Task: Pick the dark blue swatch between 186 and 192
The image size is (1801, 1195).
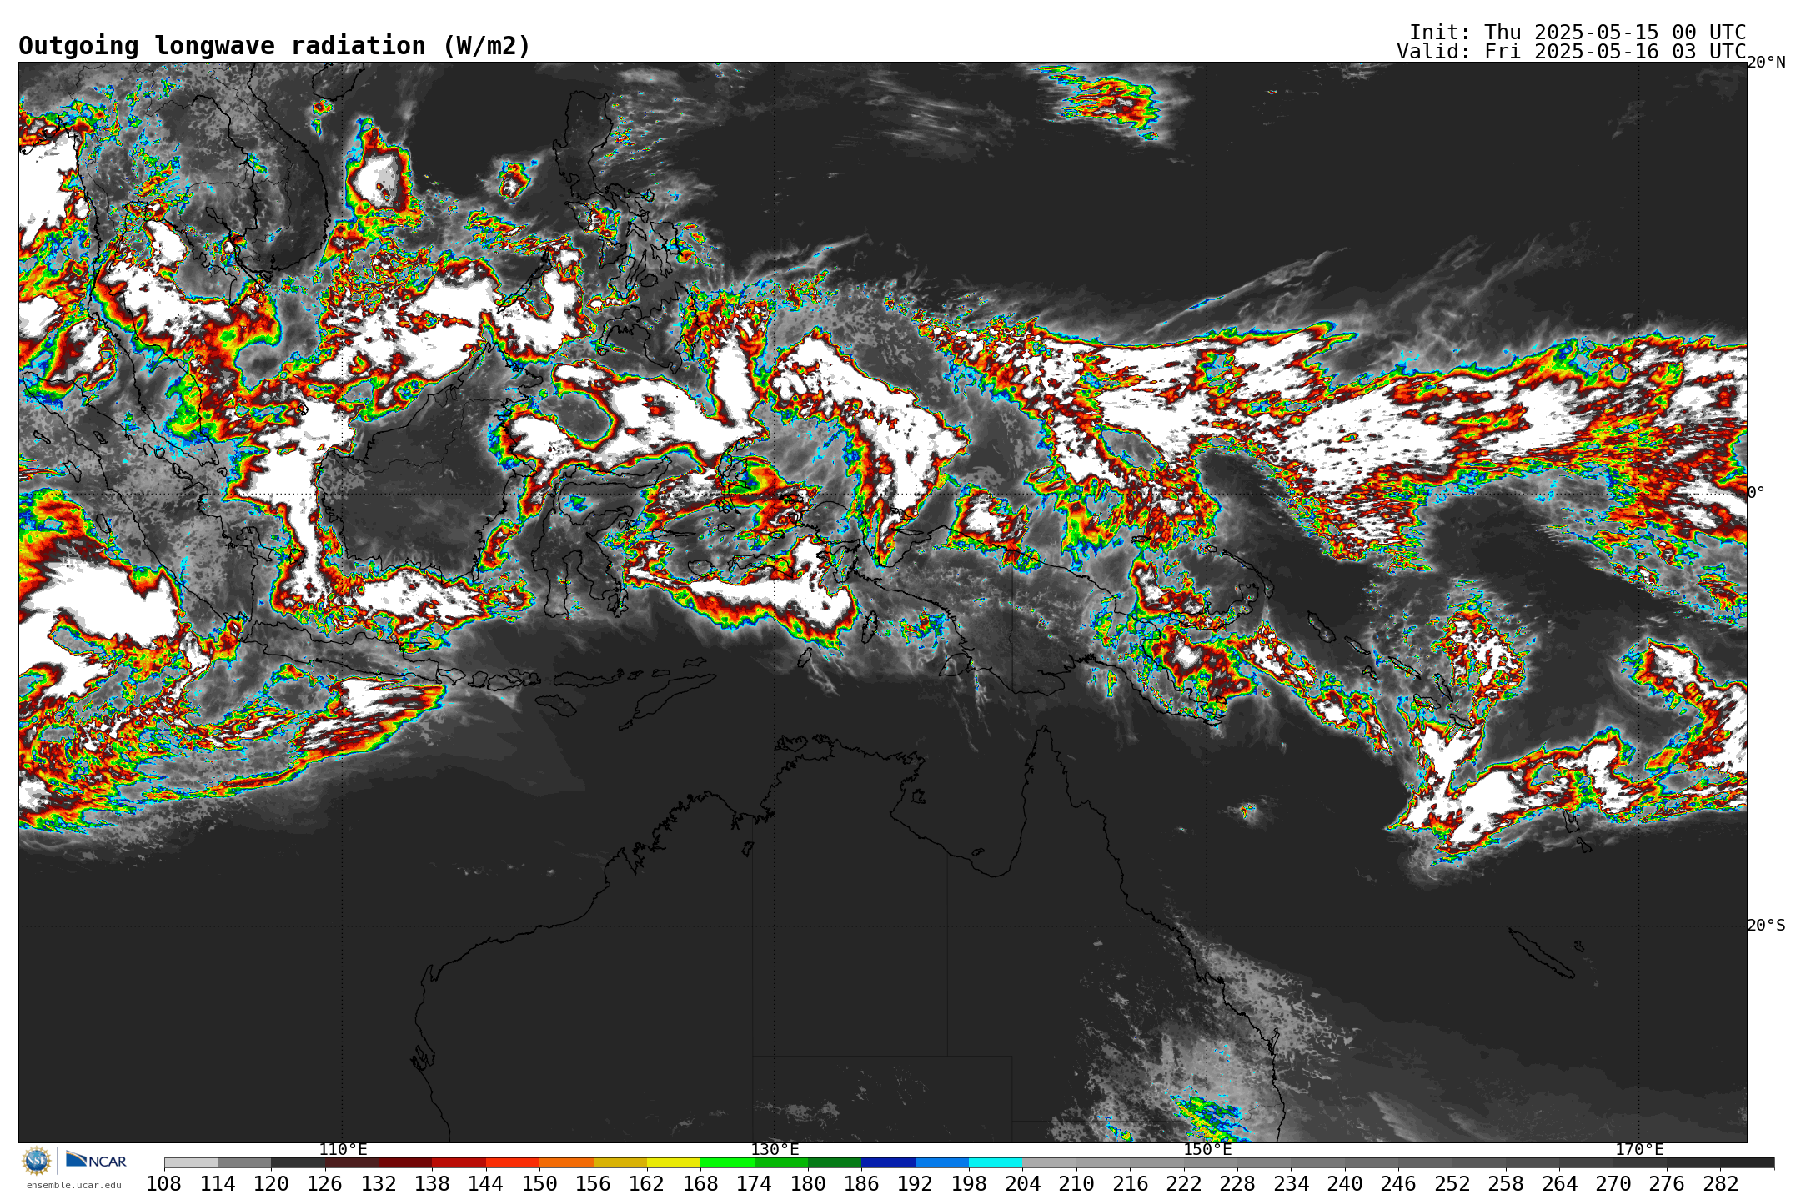Action: (888, 1162)
